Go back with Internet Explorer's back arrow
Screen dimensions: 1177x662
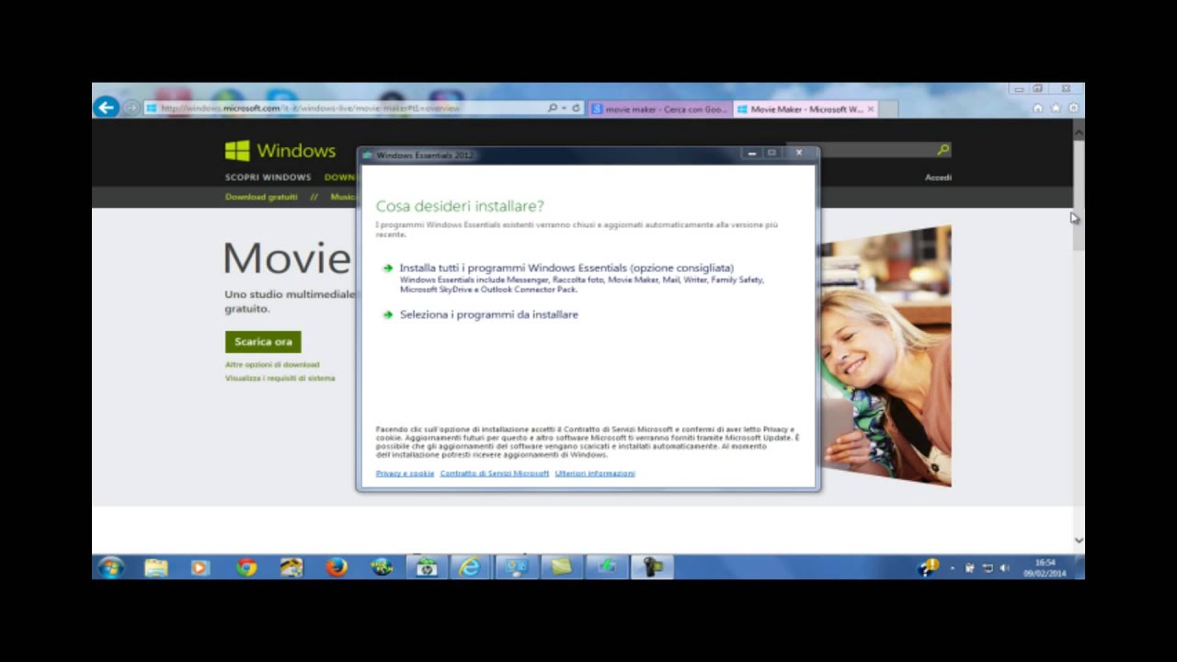pos(106,108)
